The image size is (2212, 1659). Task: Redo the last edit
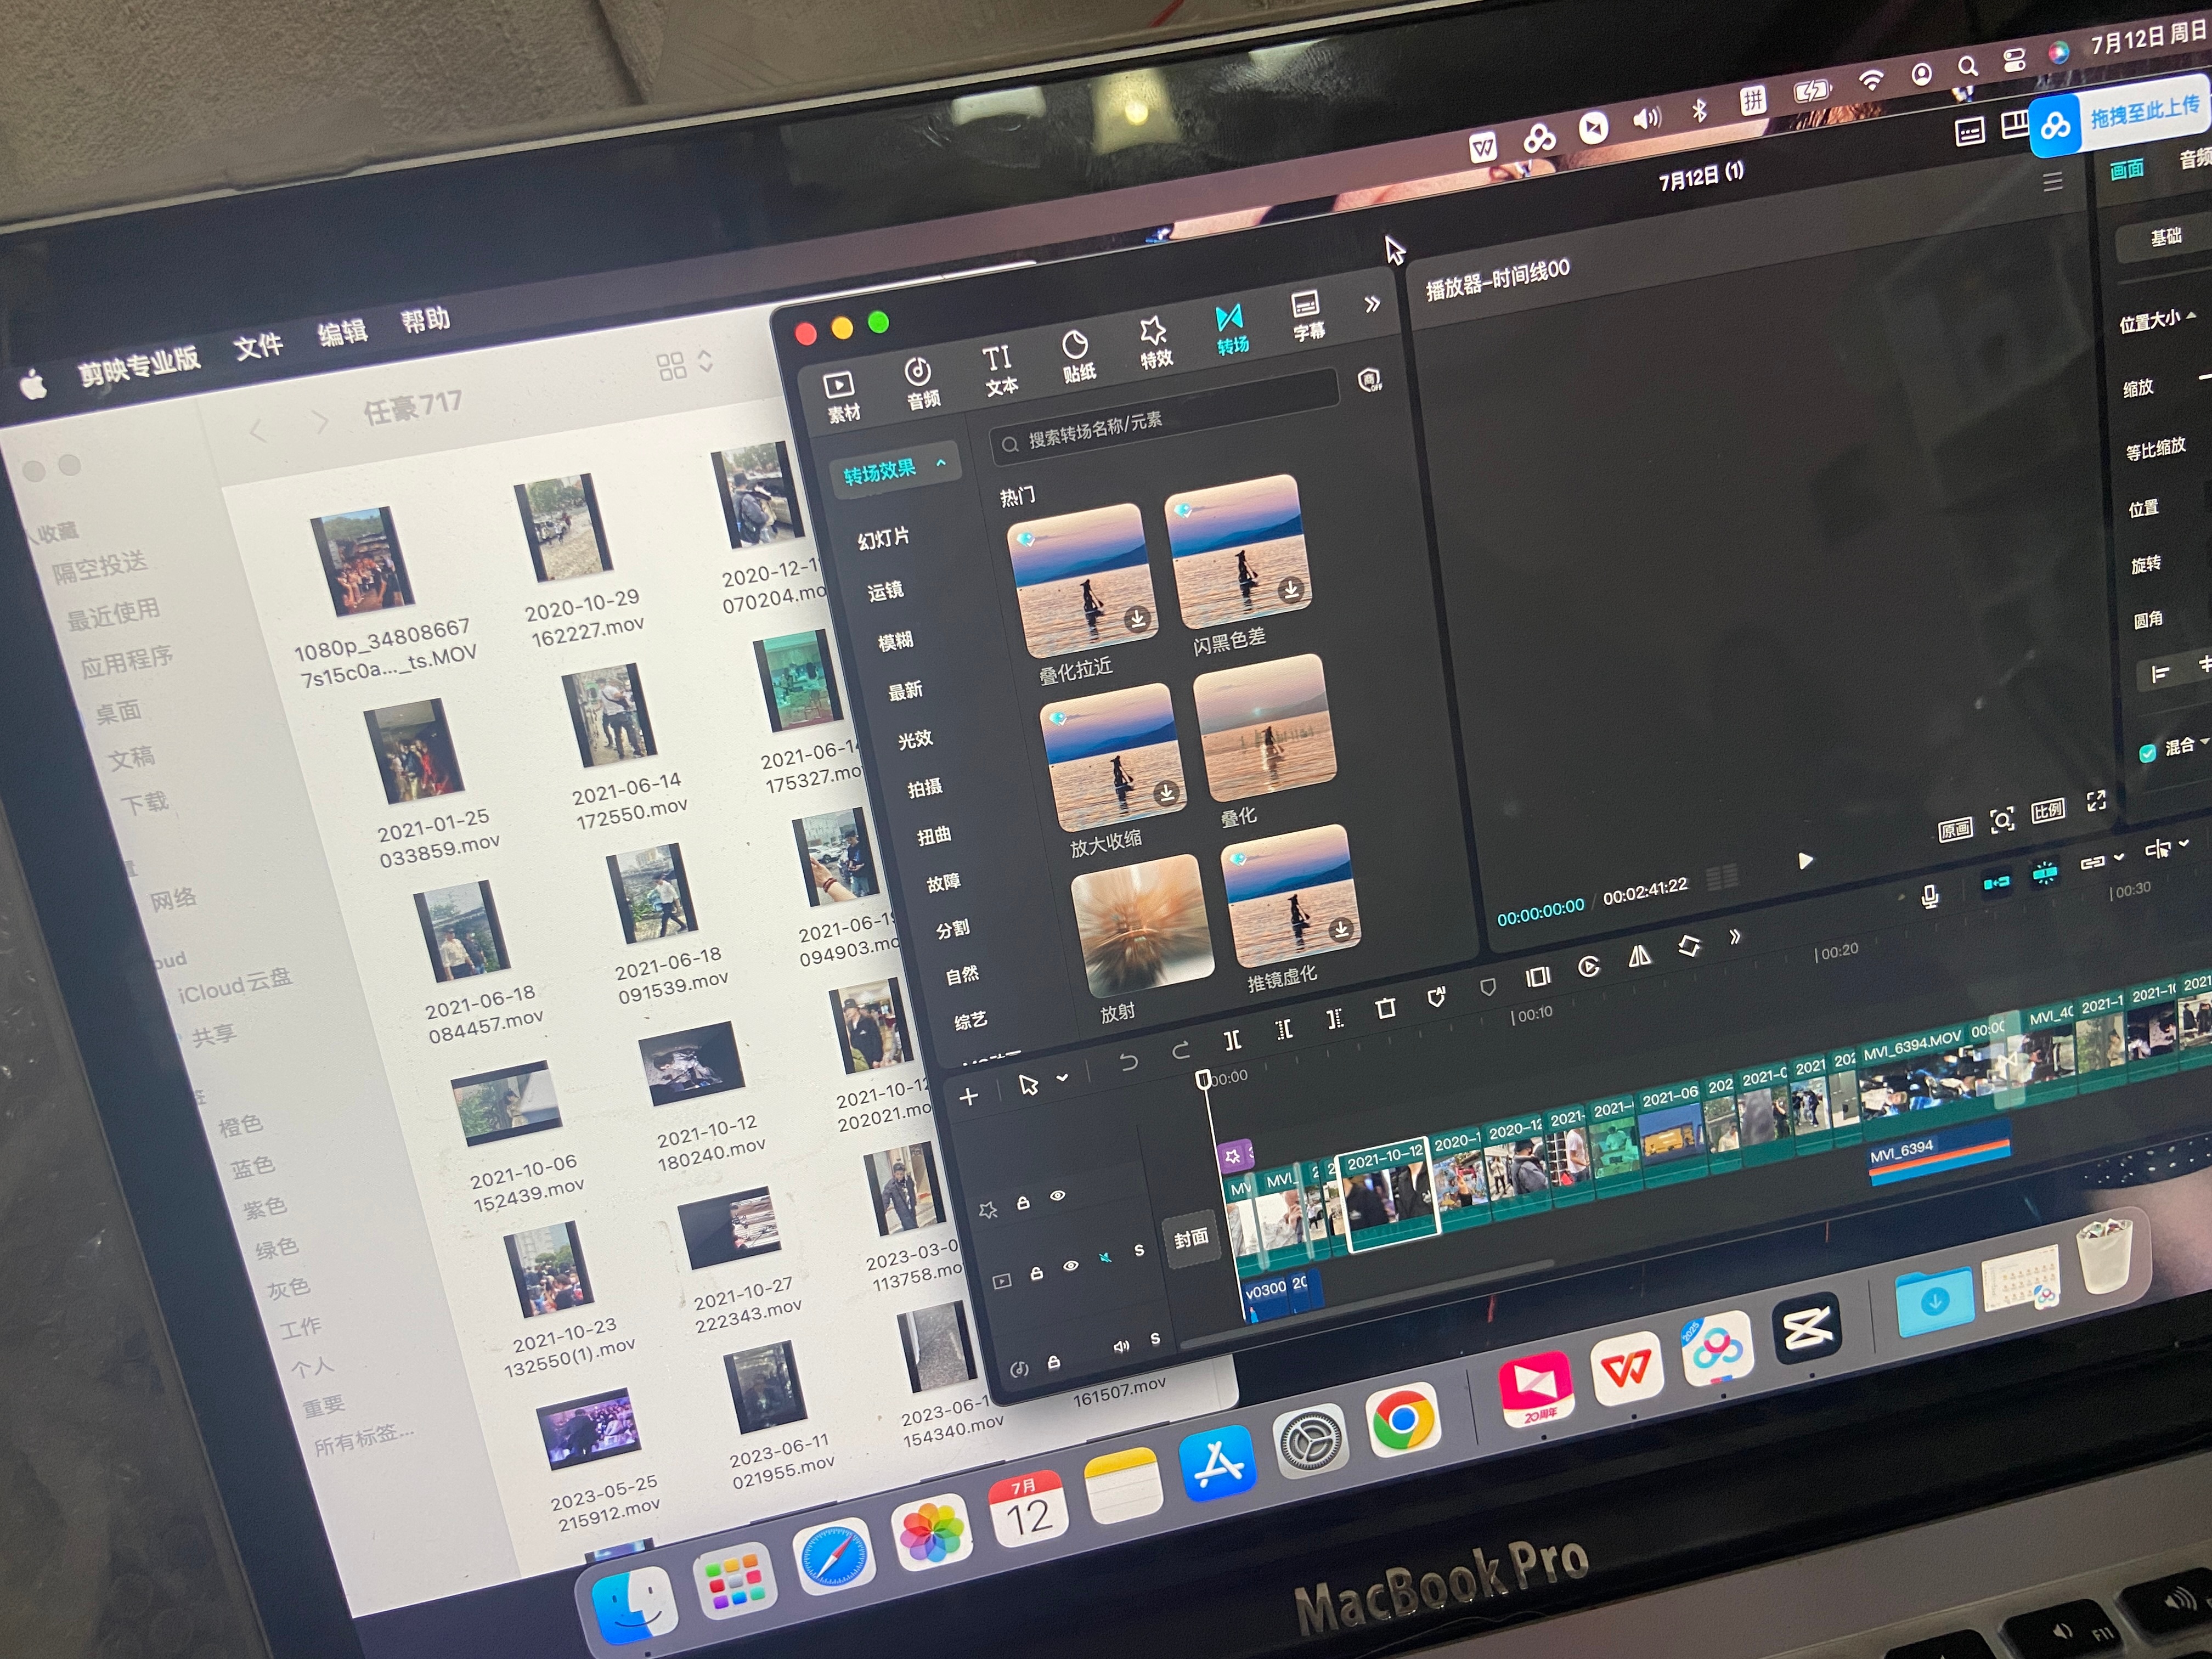[1180, 1051]
